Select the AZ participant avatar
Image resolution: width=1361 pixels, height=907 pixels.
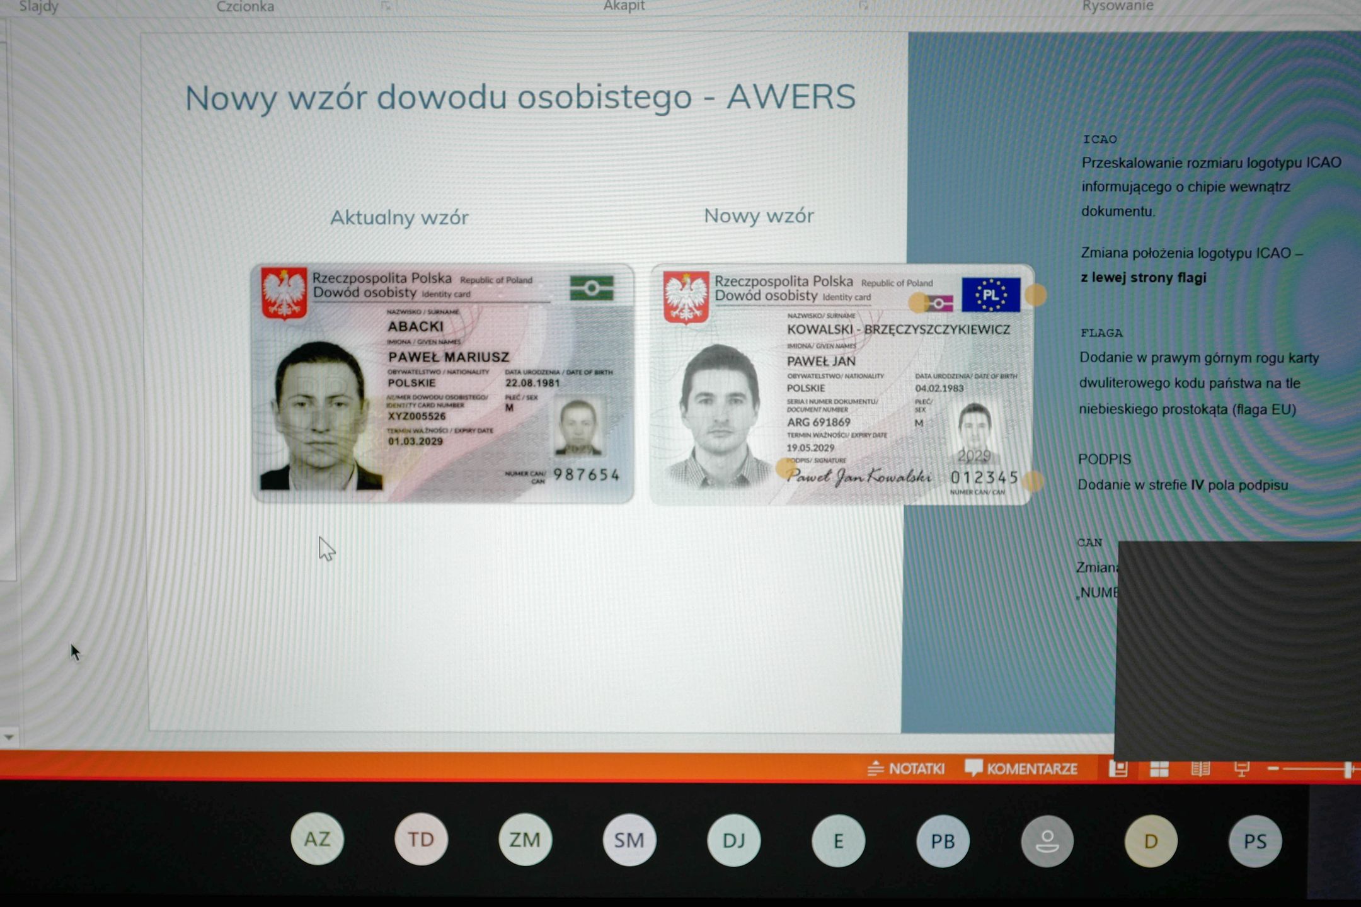[317, 839]
